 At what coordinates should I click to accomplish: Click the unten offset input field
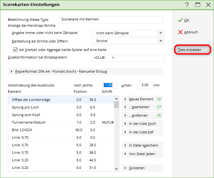(145, 85)
